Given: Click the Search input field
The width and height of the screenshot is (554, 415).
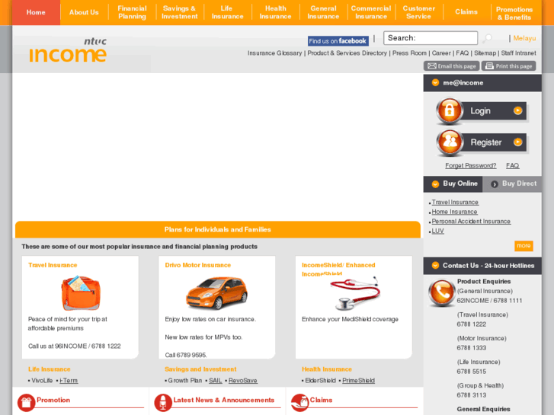Looking at the screenshot, I should [431, 38].
